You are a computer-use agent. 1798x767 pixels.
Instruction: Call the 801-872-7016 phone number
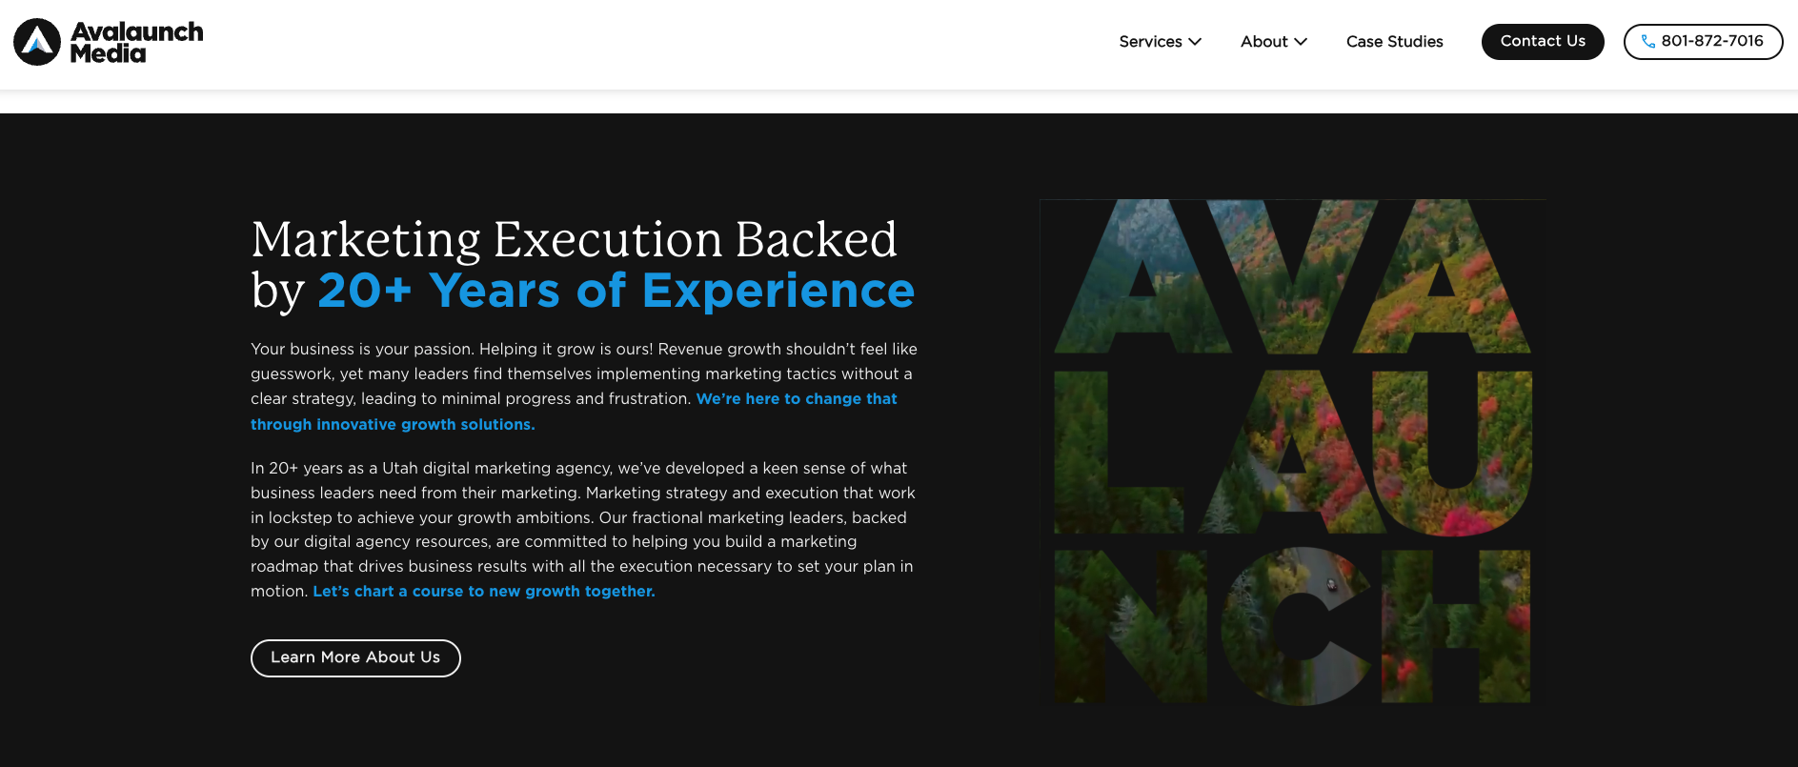1712,41
